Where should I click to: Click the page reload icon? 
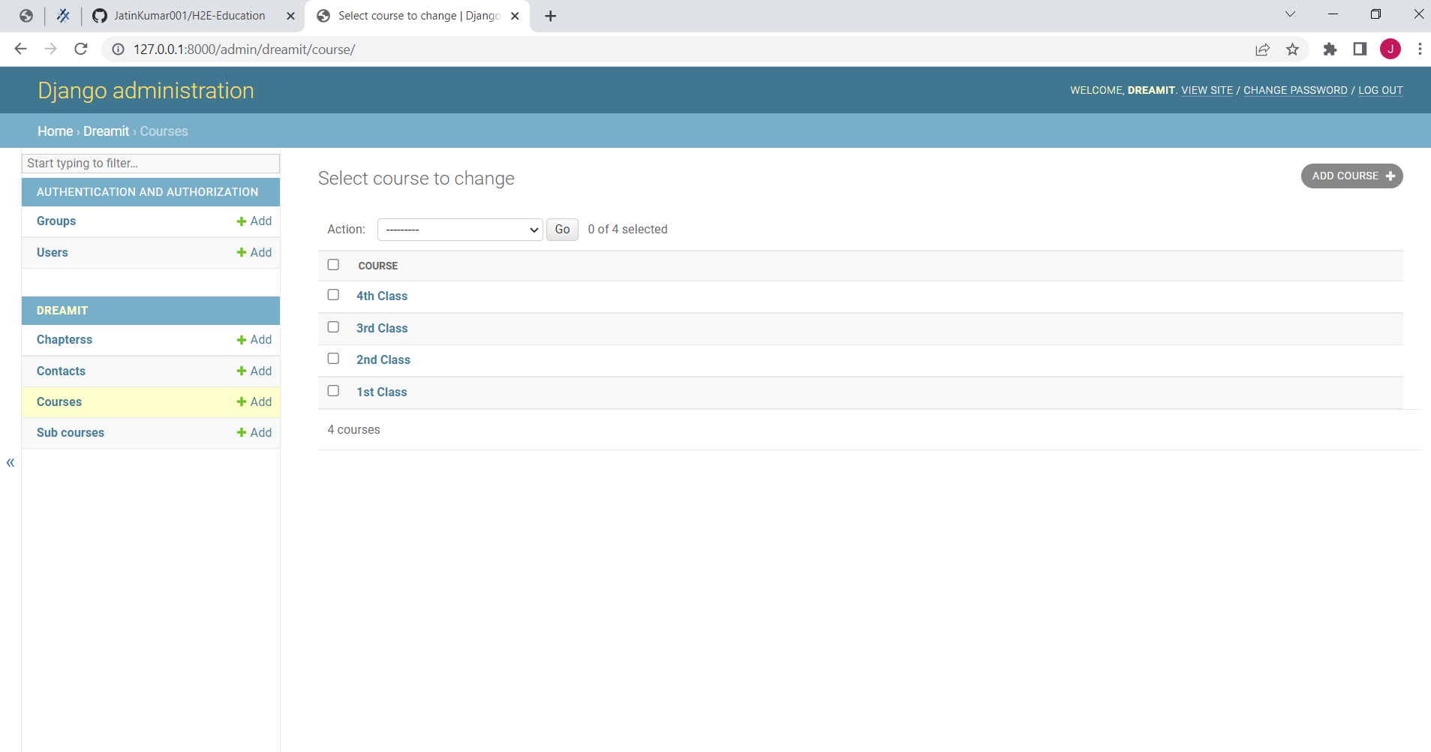pyautogui.click(x=81, y=49)
